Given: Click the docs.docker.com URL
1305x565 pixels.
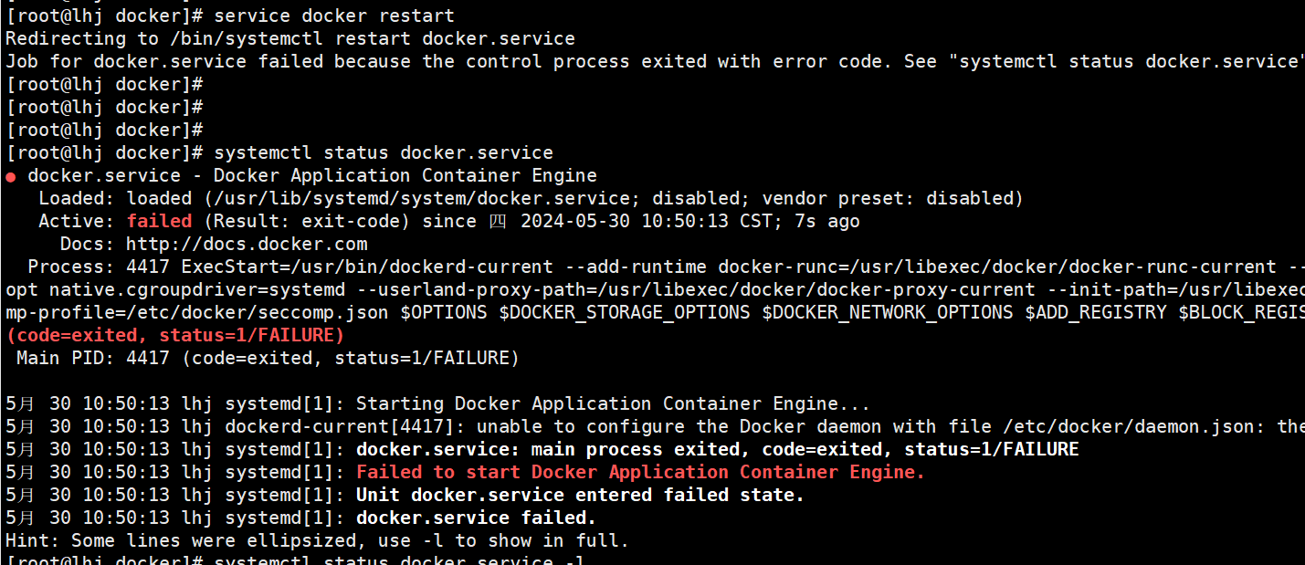Looking at the screenshot, I should point(247,244).
